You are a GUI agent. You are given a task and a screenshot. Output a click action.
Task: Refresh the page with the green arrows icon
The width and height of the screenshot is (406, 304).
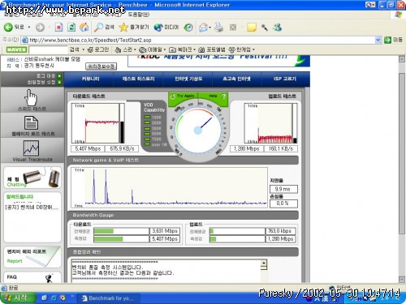(x=71, y=28)
